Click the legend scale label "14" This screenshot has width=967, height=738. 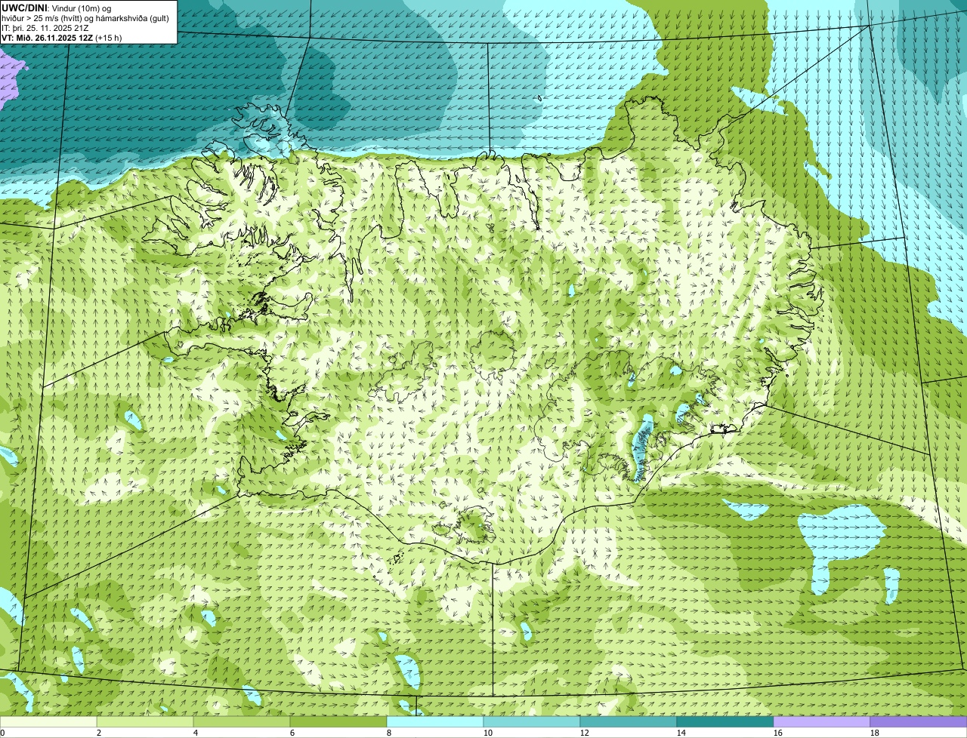click(x=681, y=733)
